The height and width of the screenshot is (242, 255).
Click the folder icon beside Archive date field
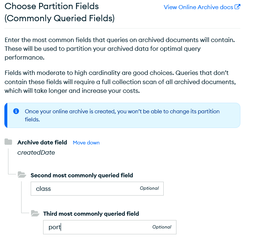(x=8, y=142)
